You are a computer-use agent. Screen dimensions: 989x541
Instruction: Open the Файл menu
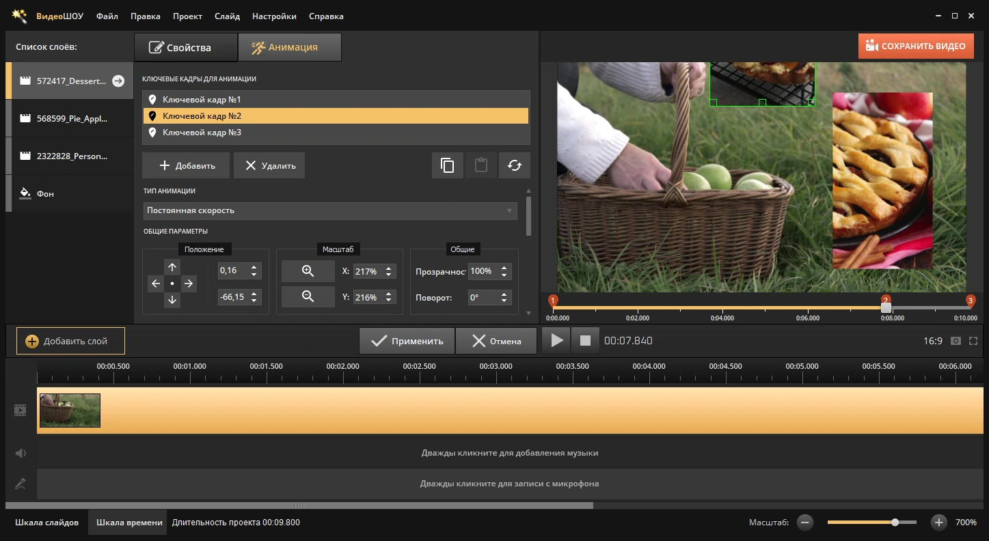pos(107,16)
